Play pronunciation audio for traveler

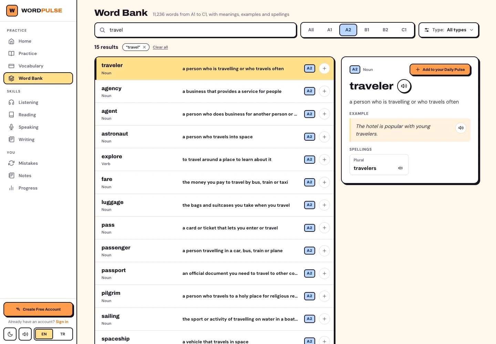coord(404,86)
